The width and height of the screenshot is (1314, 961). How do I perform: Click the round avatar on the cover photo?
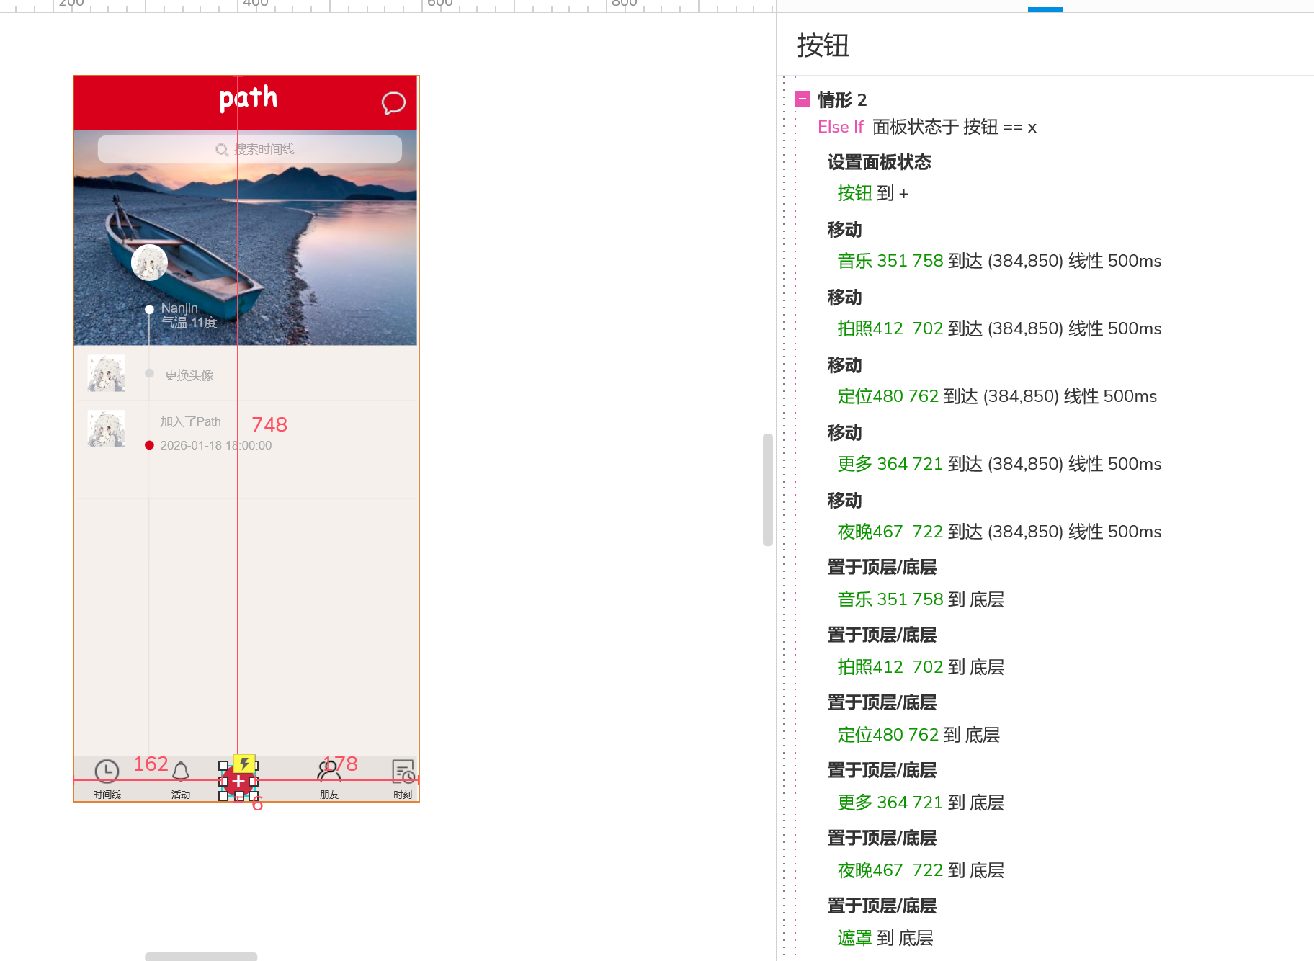click(149, 262)
